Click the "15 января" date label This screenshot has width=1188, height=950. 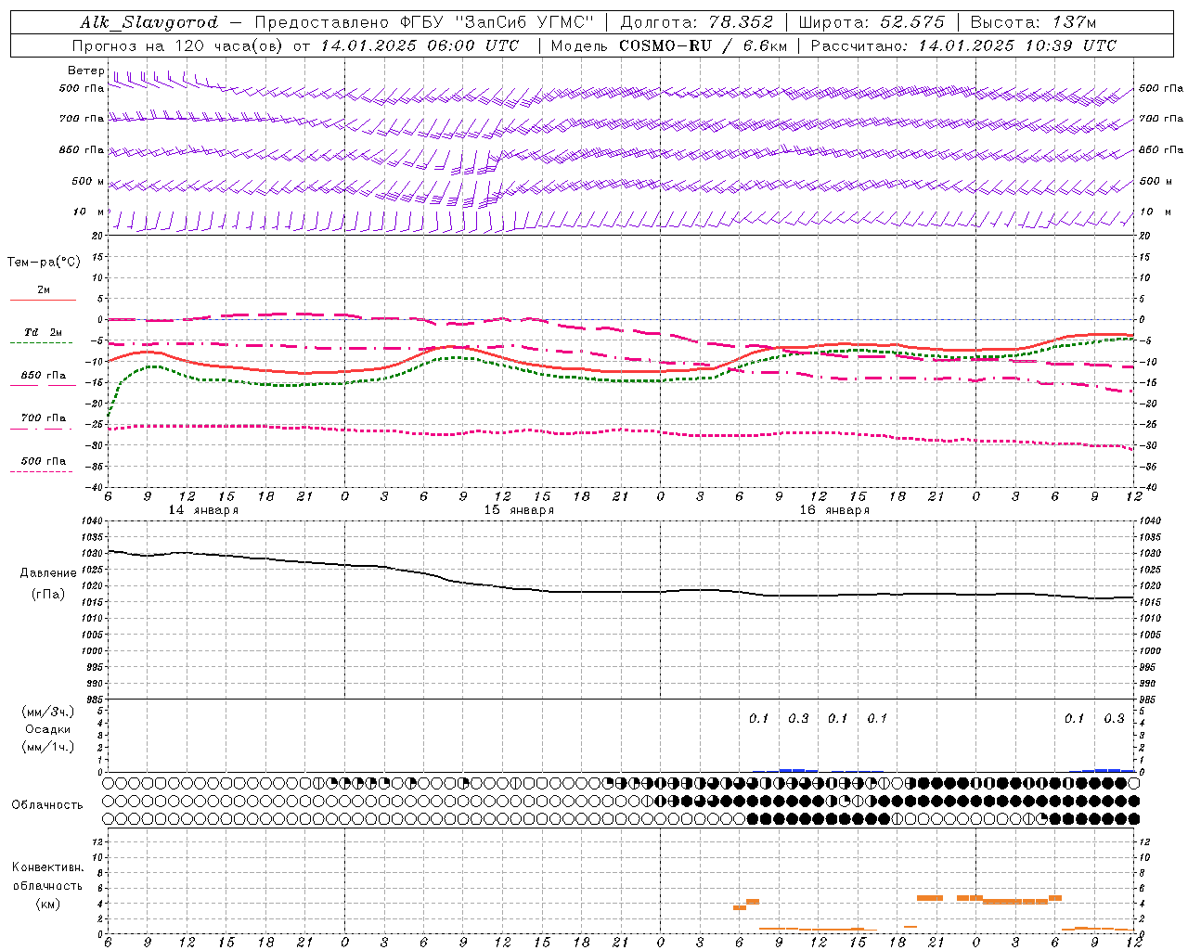(x=519, y=510)
